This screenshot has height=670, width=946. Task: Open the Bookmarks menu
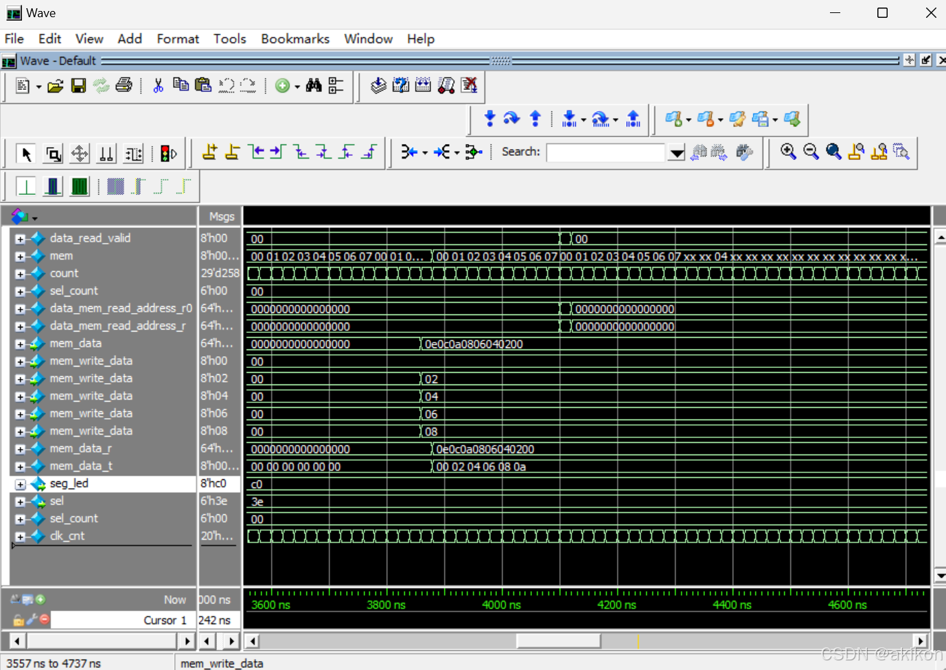[295, 39]
